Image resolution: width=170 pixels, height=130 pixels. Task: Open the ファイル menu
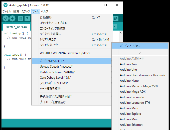tap(7, 12)
